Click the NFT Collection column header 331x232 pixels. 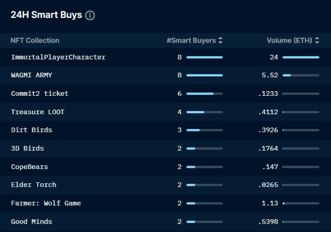click(35, 40)
